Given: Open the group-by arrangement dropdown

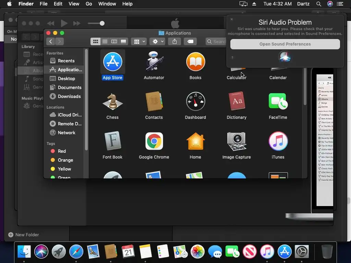Looking at the screenshot, I should [x=139, y=41].
